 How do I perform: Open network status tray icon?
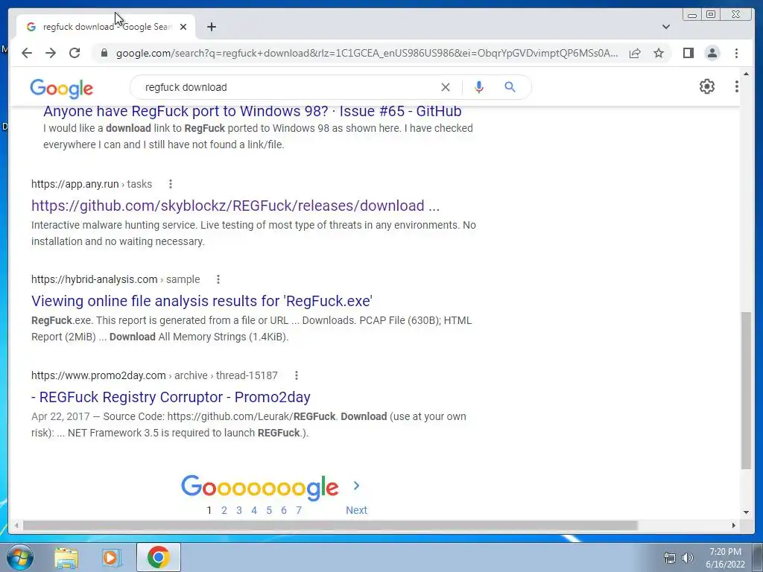(x=670, y=558)
